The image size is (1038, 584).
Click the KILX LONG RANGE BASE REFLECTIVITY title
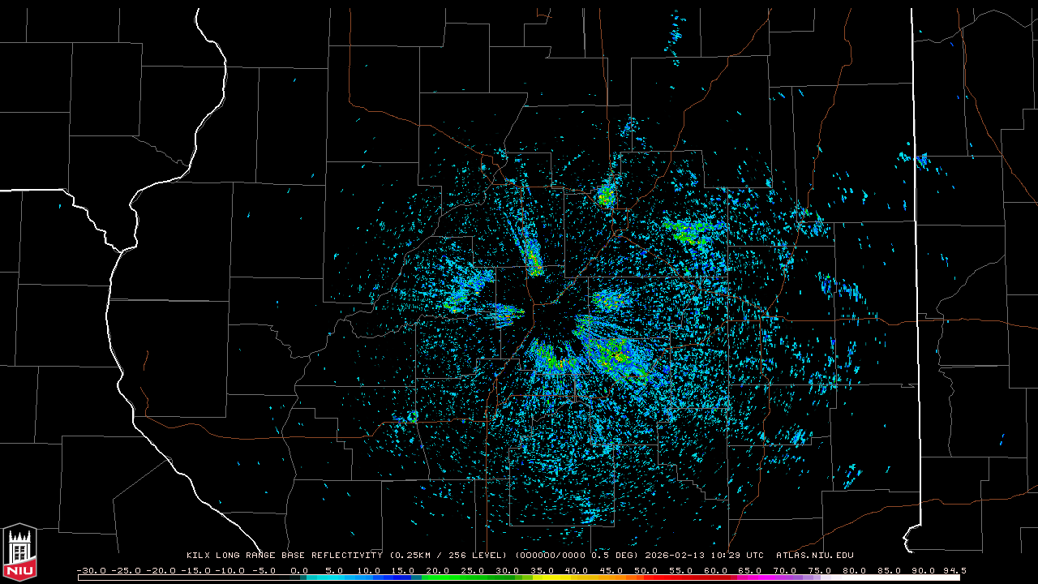285,556
